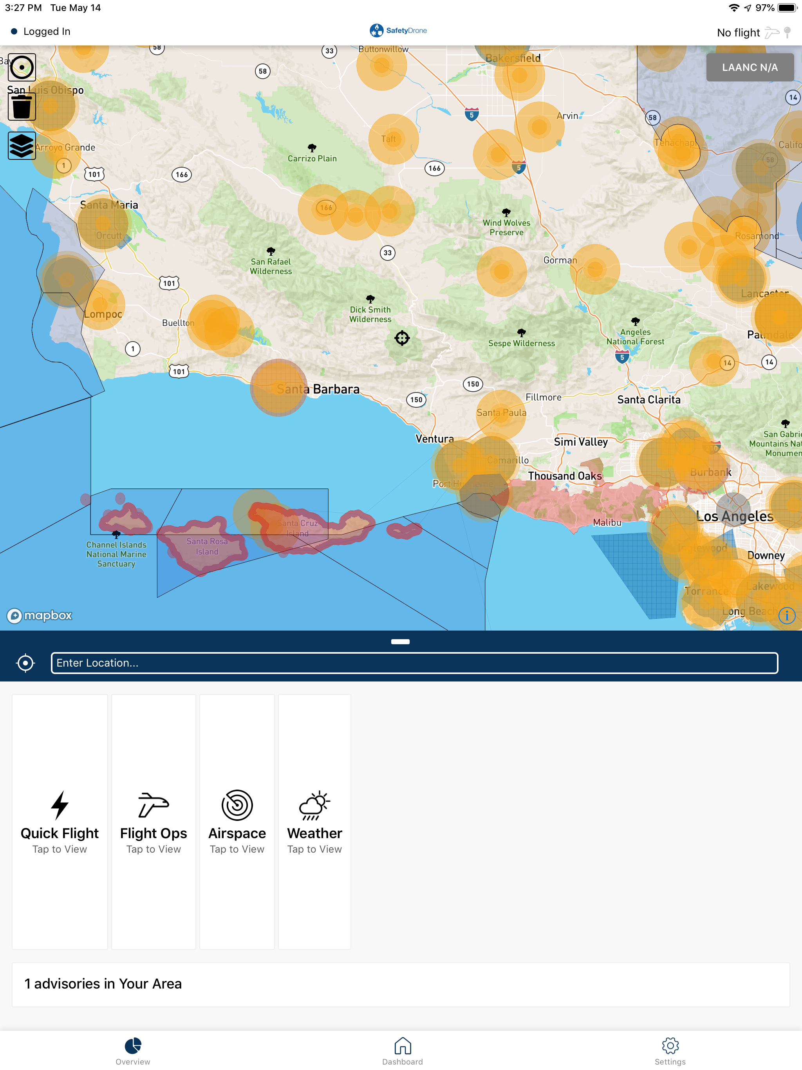The image size is (802, 1070).
Task: Tap the battery status bar icon
Action: [788, 8]
